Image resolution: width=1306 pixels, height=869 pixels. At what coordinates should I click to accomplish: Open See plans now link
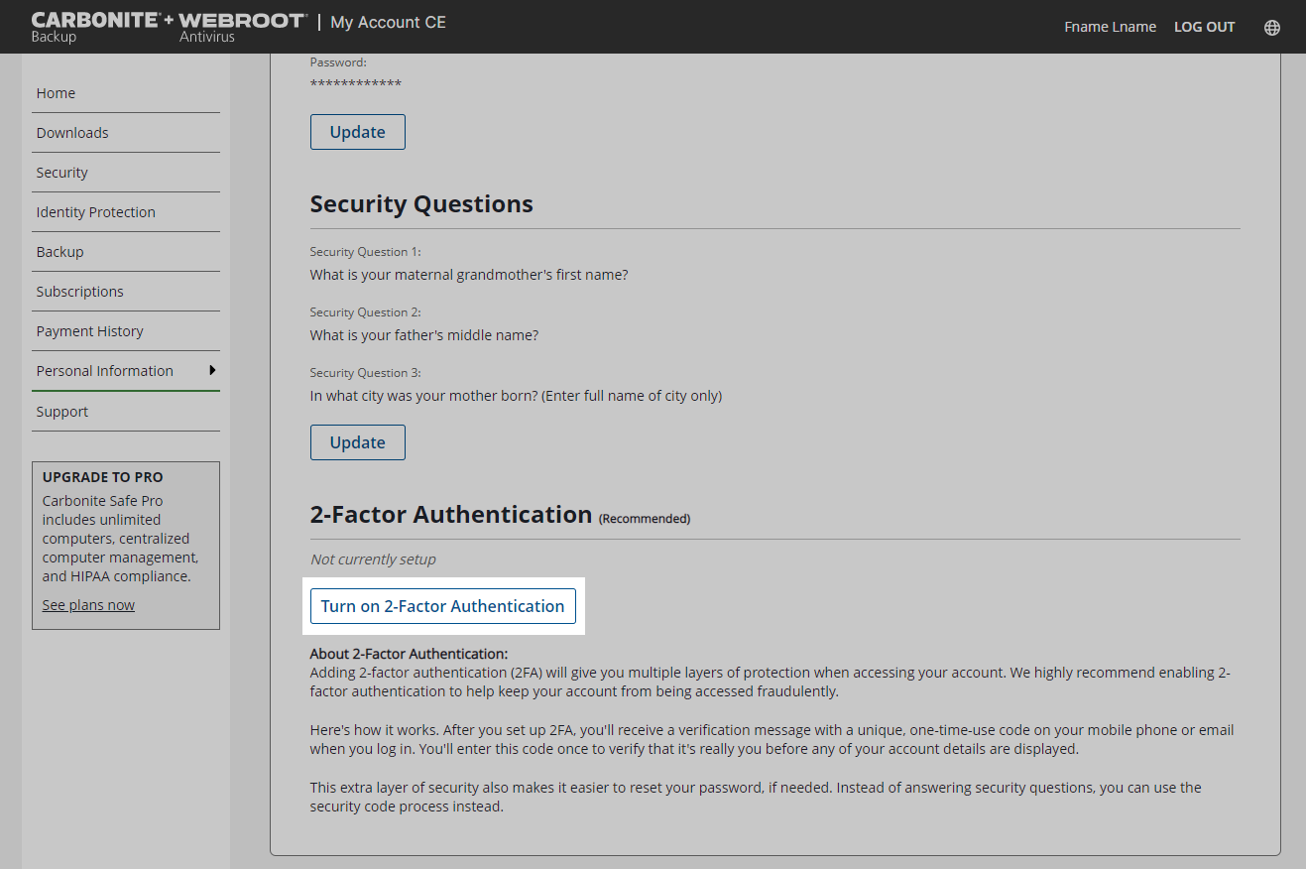coord(88,604)
